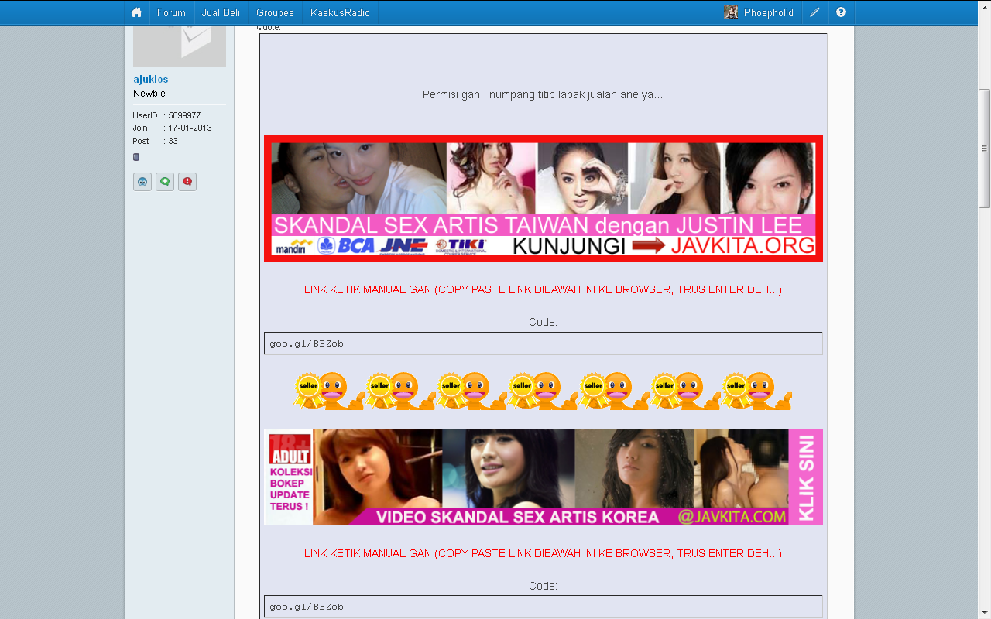Click the first red LINK KETIK MANUAL GAN text
991x619 pixels.
point(543,289)
